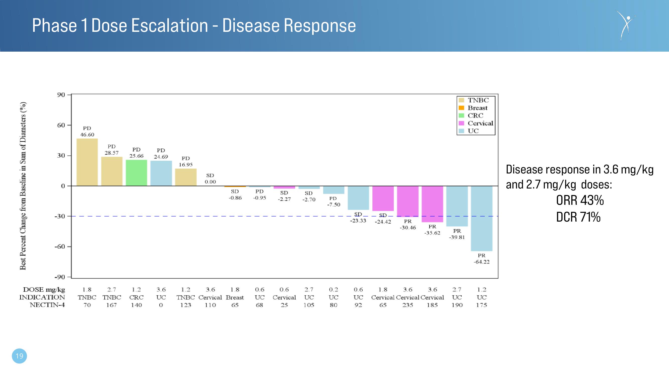The image size is (669, 376).
Task: Click the 'Disease response in 3.6 mg/kg' line
Action: point(580,169)
